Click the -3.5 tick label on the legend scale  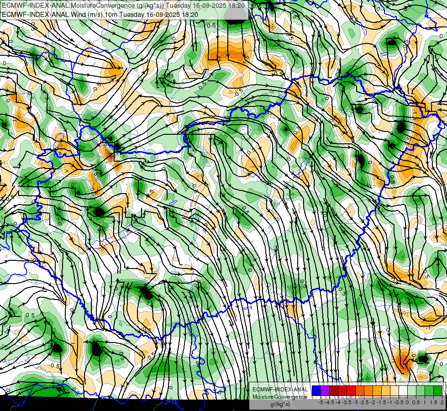347,402
